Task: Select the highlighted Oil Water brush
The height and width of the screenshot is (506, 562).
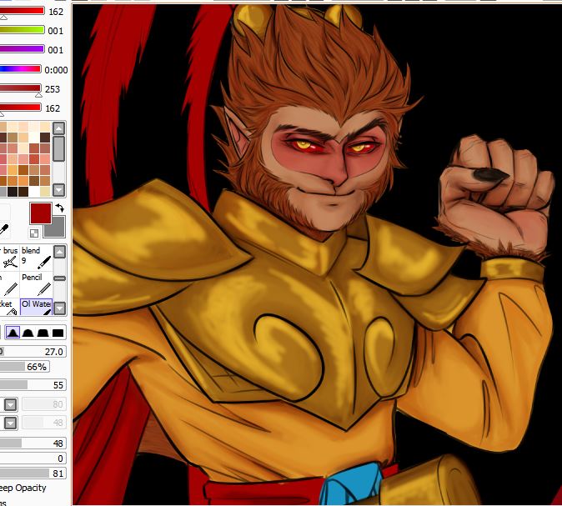Action: click(37, 307)
